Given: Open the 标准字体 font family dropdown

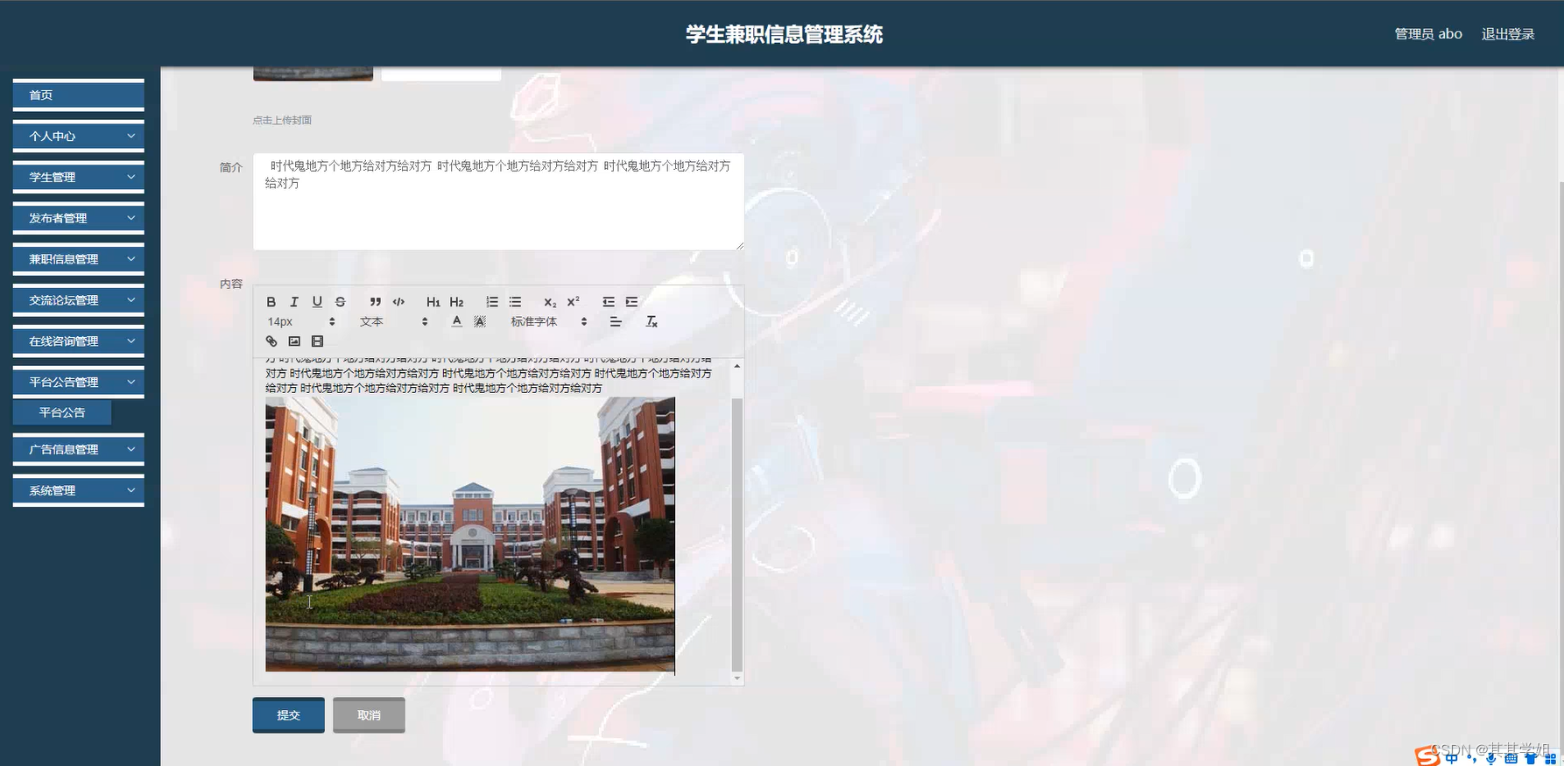Looking at the screenshot, I should tap(549, 322).
